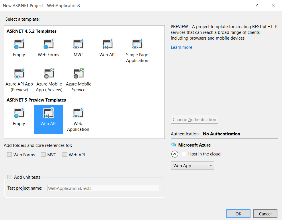Check the Web Forms folder reference box
Image resolution: width=282 pixels, height=220 pixels.
[x=9, y=155]
